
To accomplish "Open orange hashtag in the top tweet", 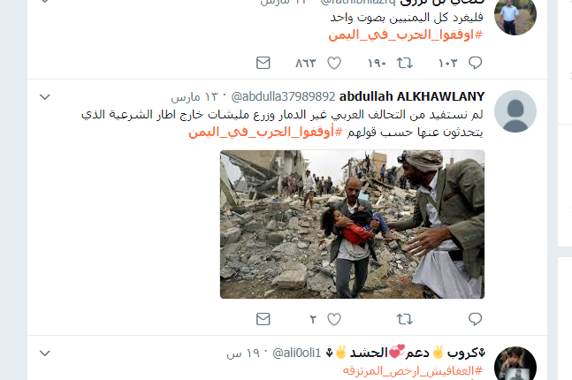I will (x=405, y=35).
